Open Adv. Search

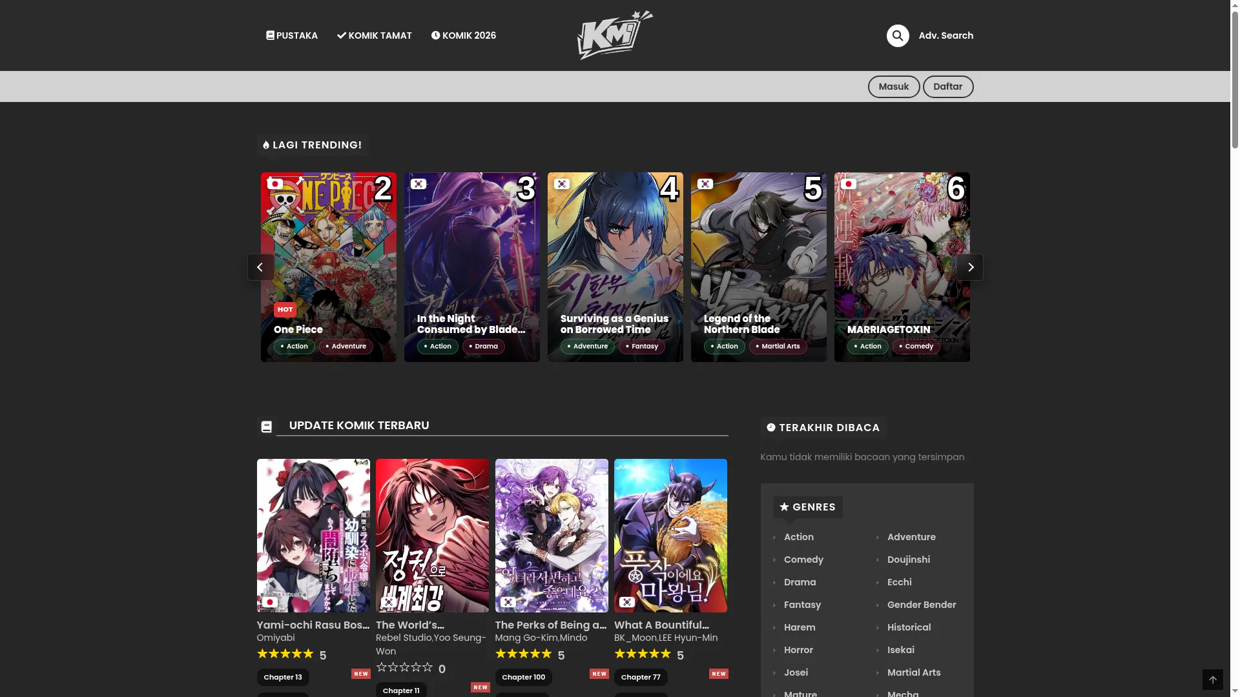click(x=945, y=35)
